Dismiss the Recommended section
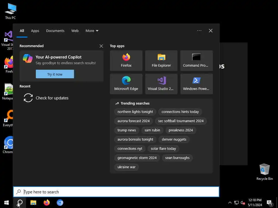 pos(101,46)
